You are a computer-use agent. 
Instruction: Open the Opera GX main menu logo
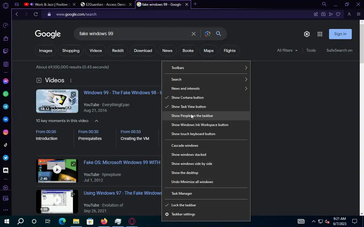point(6,5)
